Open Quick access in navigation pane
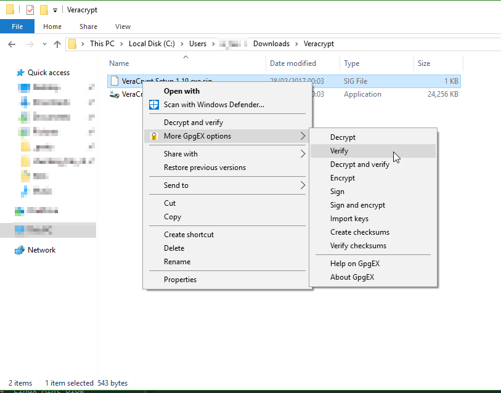 tap(49, 73)
